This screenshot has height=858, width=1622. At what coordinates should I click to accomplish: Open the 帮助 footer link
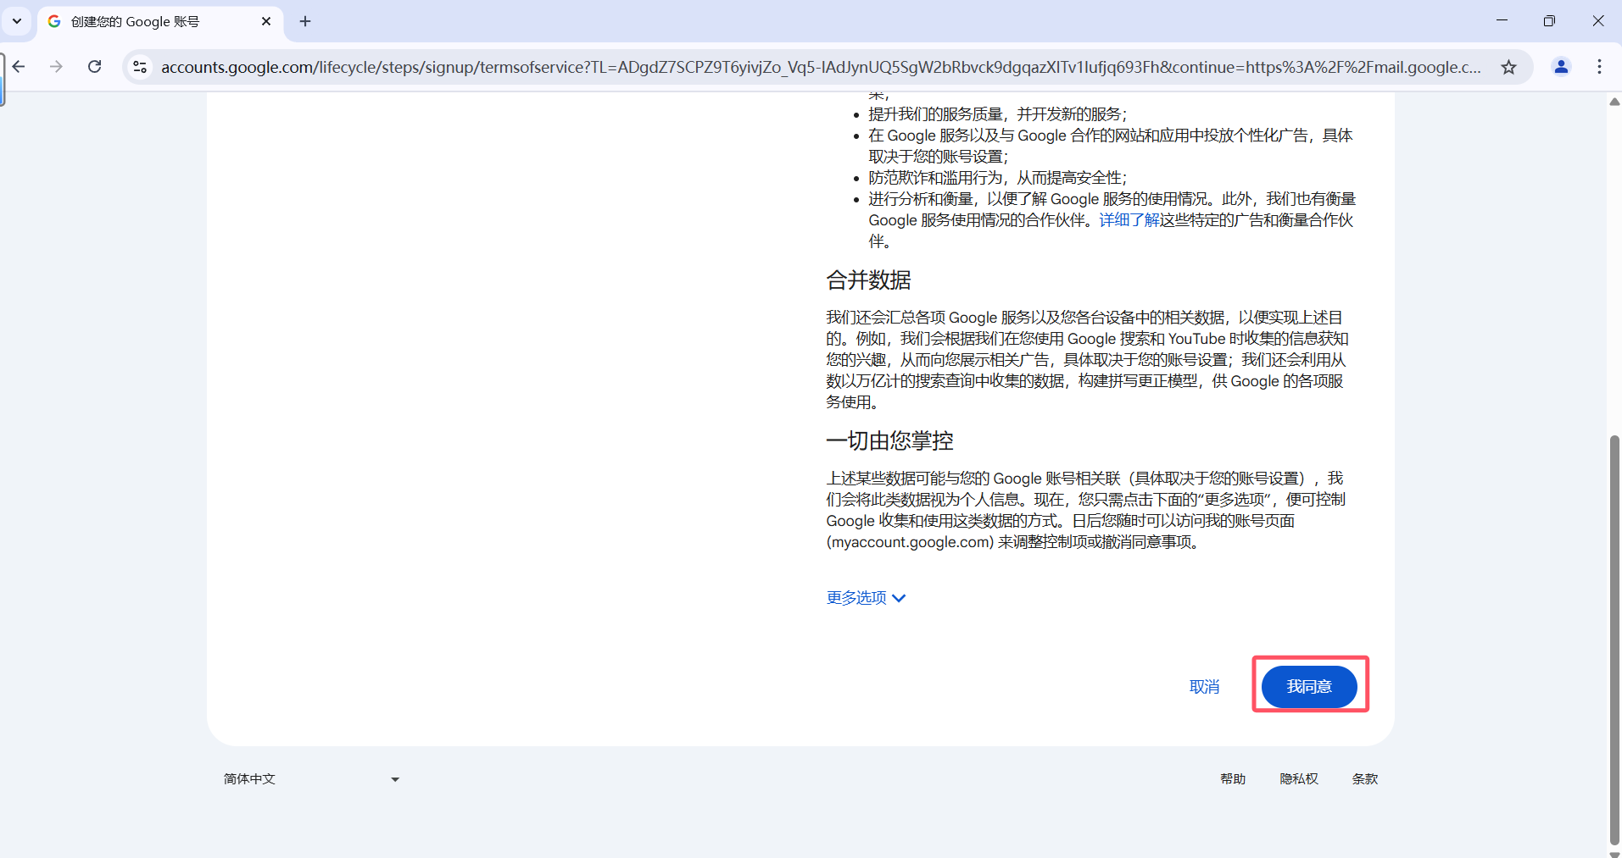click(x=1233, y=779)
